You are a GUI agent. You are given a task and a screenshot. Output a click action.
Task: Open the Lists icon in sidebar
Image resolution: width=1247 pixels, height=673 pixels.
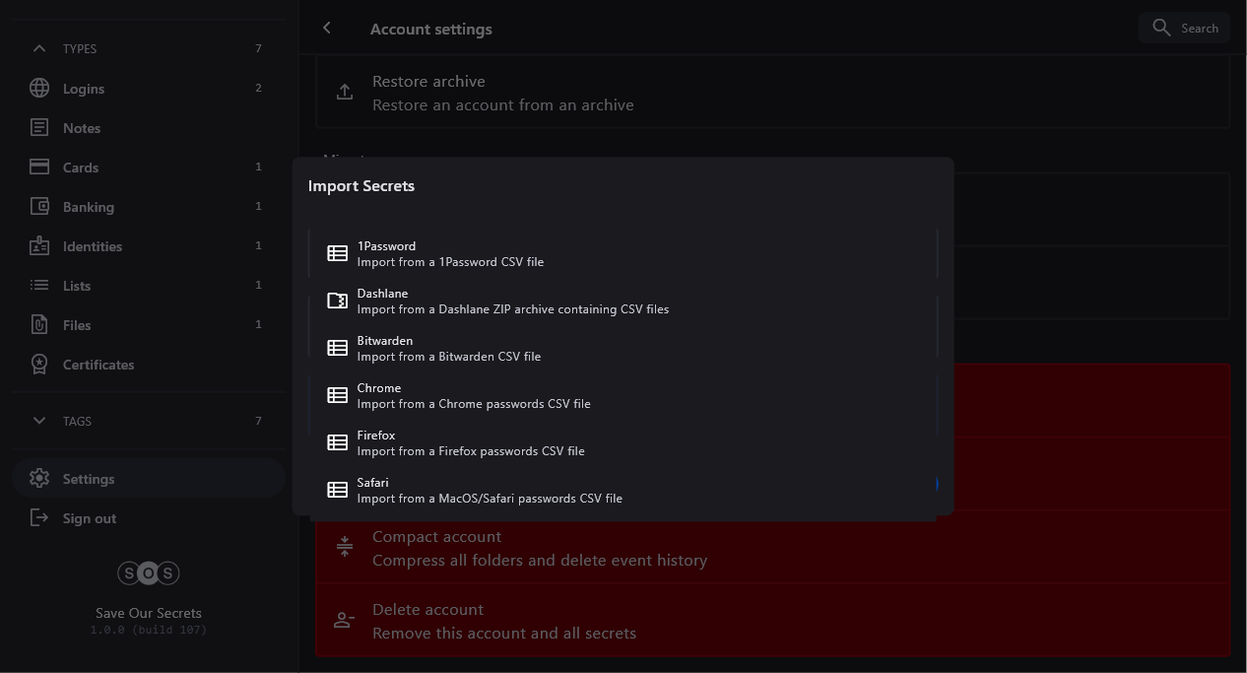pyautogui.click(x=39, y=286)
